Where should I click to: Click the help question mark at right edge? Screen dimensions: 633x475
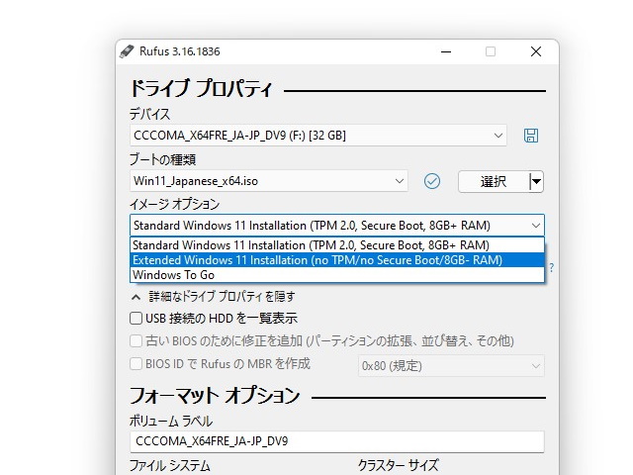(x=551, y=268)
